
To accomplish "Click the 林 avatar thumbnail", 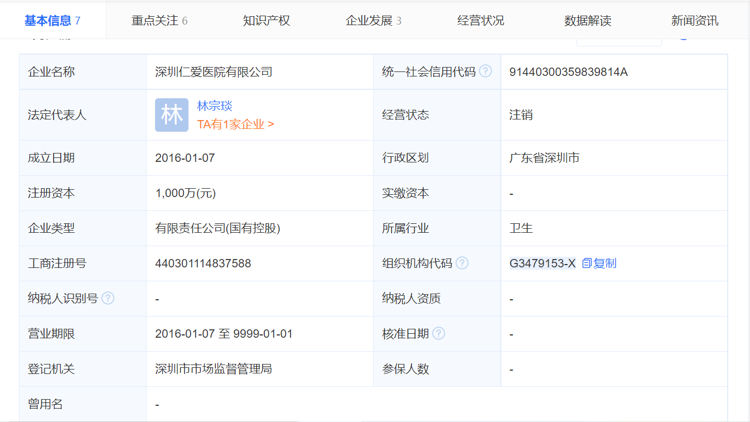I will click(x=172, y=115).
